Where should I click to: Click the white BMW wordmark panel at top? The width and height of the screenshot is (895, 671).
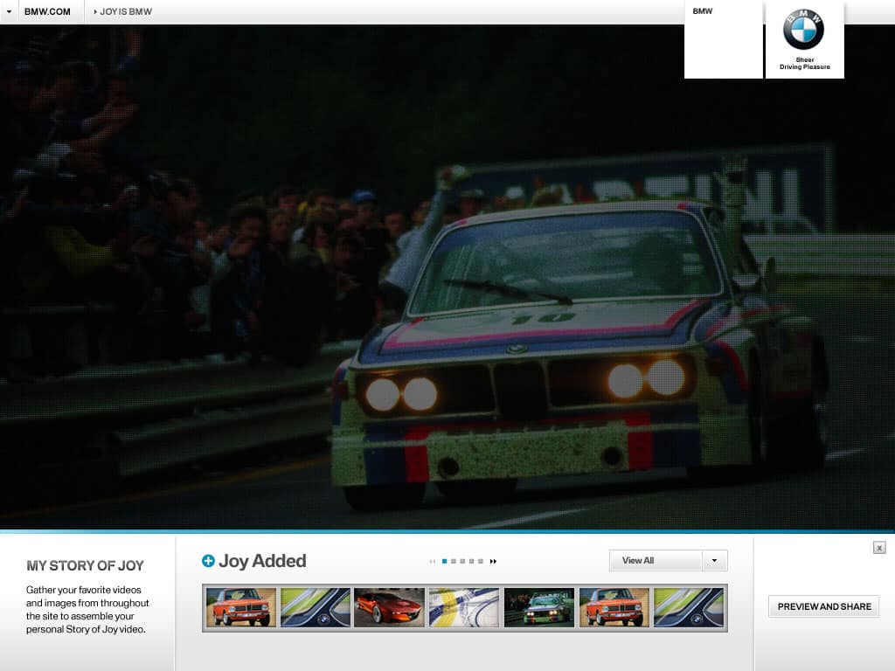pos(723,38)
